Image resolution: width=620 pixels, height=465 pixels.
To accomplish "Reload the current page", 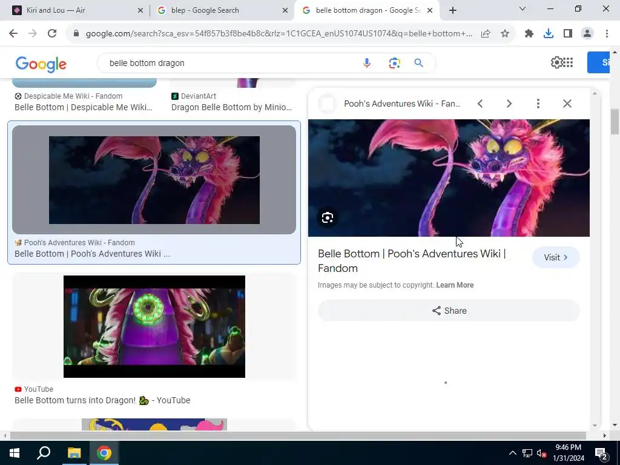I will point(52,34).
